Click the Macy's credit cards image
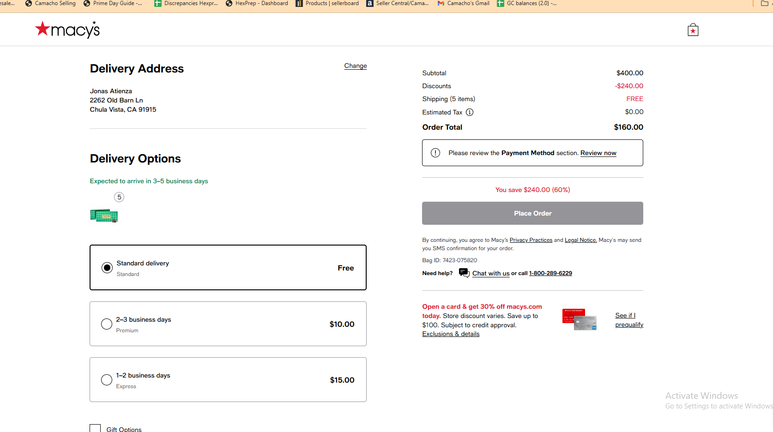Viewport: 773px width, 432px height. click(x=580, y=319)
